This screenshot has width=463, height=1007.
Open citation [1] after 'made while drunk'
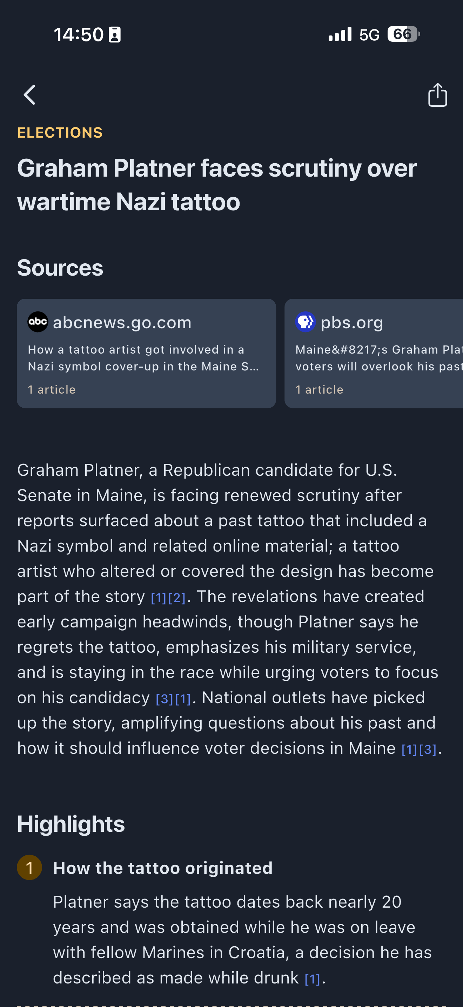pos(312,979)
